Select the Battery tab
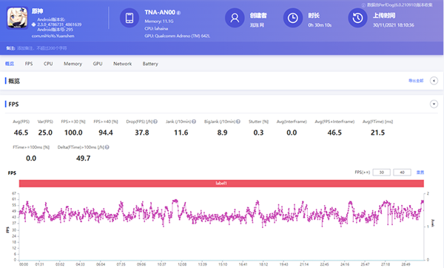444x268 pixels. [x=150, y=64]
